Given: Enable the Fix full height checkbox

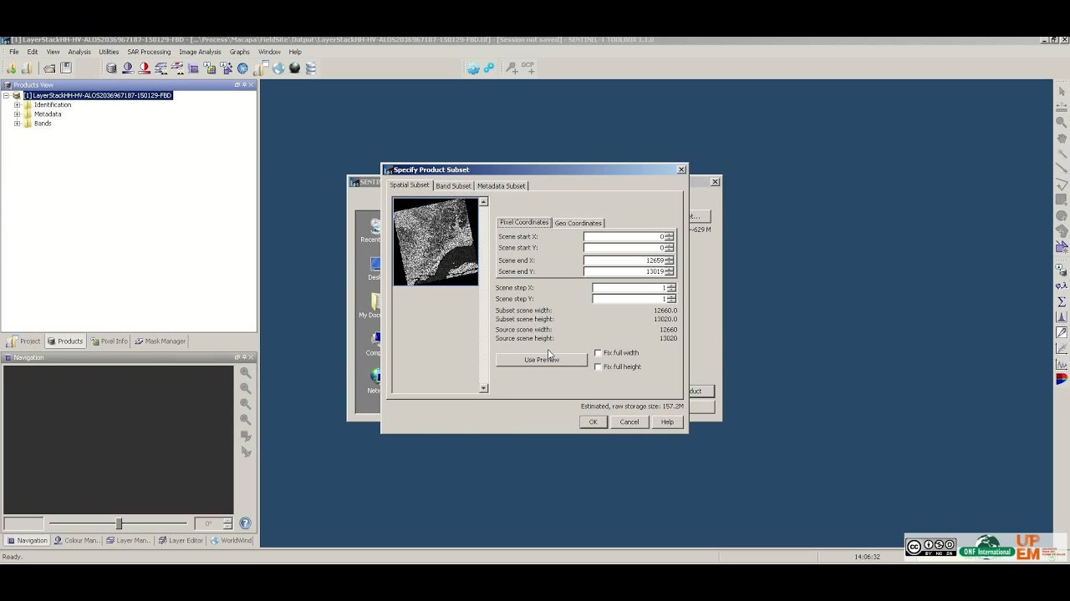Looking at the screenshot, I should point(598,366).
